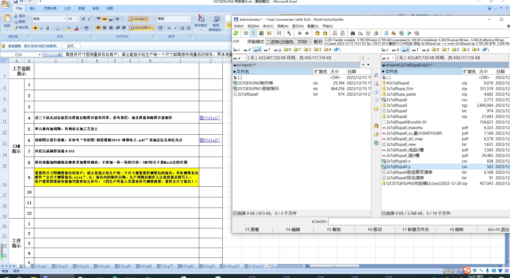This screenshot has height=278, width=510.
Task: Open the 公式 ribbon tab
Action: (x=67, y=8)
